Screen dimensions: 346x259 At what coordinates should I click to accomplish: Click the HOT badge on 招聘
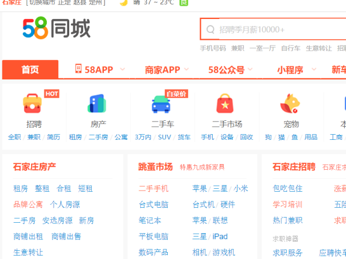52,94
